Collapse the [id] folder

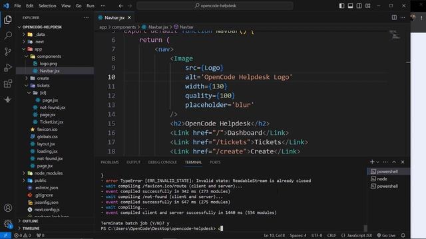pyautogui.click(x=43, y=93)
